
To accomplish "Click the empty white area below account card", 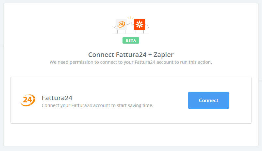I will [x=131, y=134].
